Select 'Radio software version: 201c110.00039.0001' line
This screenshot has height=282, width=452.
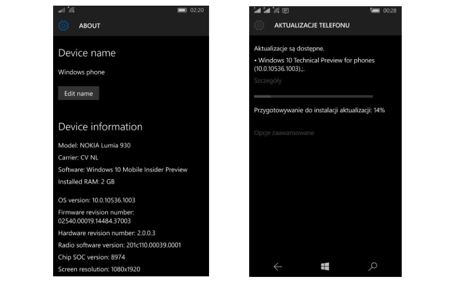click(x=119, y=245)
